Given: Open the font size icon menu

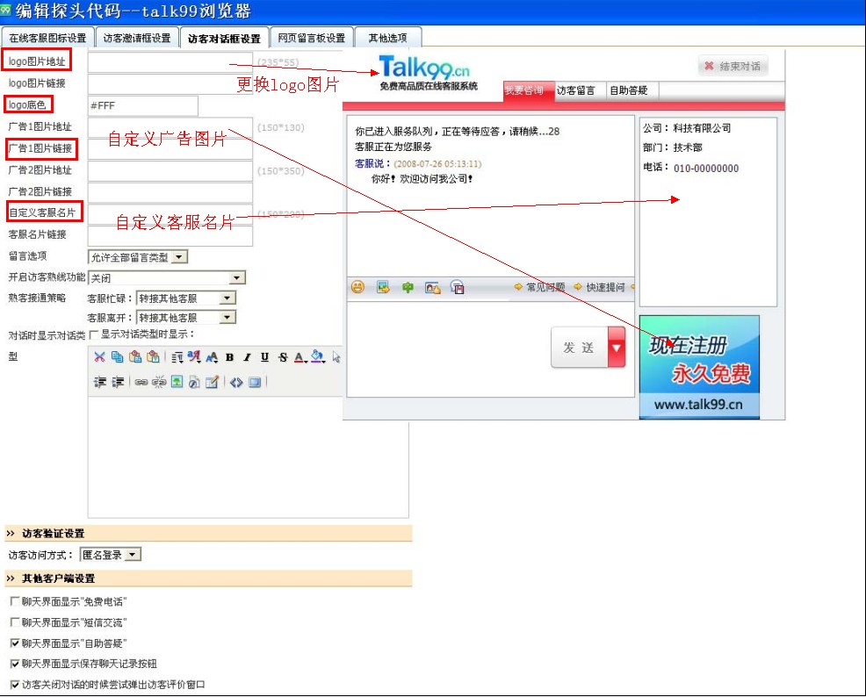Looking at the screenshot, I should [x=212, y=357].
